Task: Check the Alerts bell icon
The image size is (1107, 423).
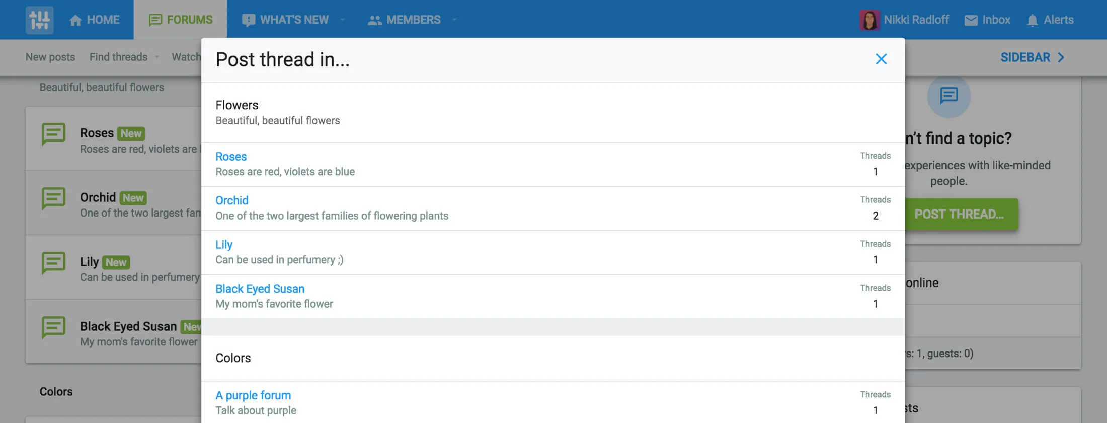Action: [1032, 20]
